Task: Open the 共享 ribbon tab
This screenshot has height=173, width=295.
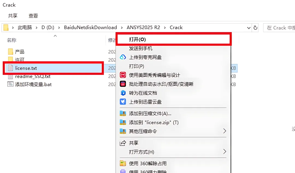Action: coord(13,16)
